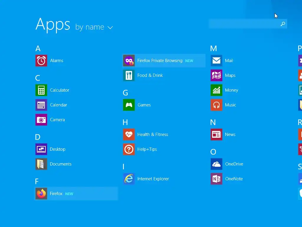Click the 'Help+Tips' label text
Screen dimensions: 302x227
tap(147, 149)
